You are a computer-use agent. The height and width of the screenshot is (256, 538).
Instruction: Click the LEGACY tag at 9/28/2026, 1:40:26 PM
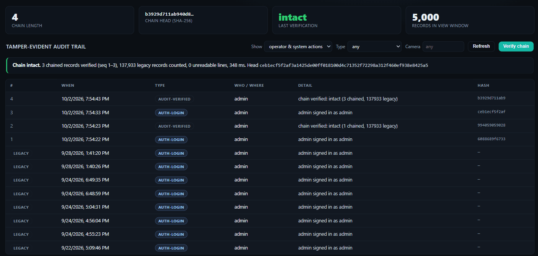click(21, 167)
